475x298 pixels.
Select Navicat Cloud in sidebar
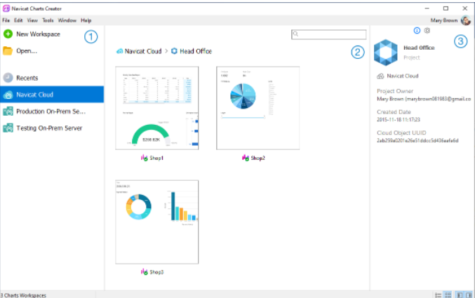pyautogui.click(x=52, y=95)
